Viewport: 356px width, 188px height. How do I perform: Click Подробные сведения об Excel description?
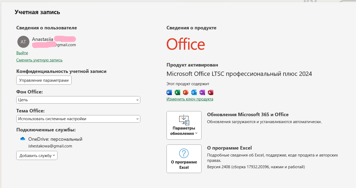pyautogui.click(x=273, y=158)
